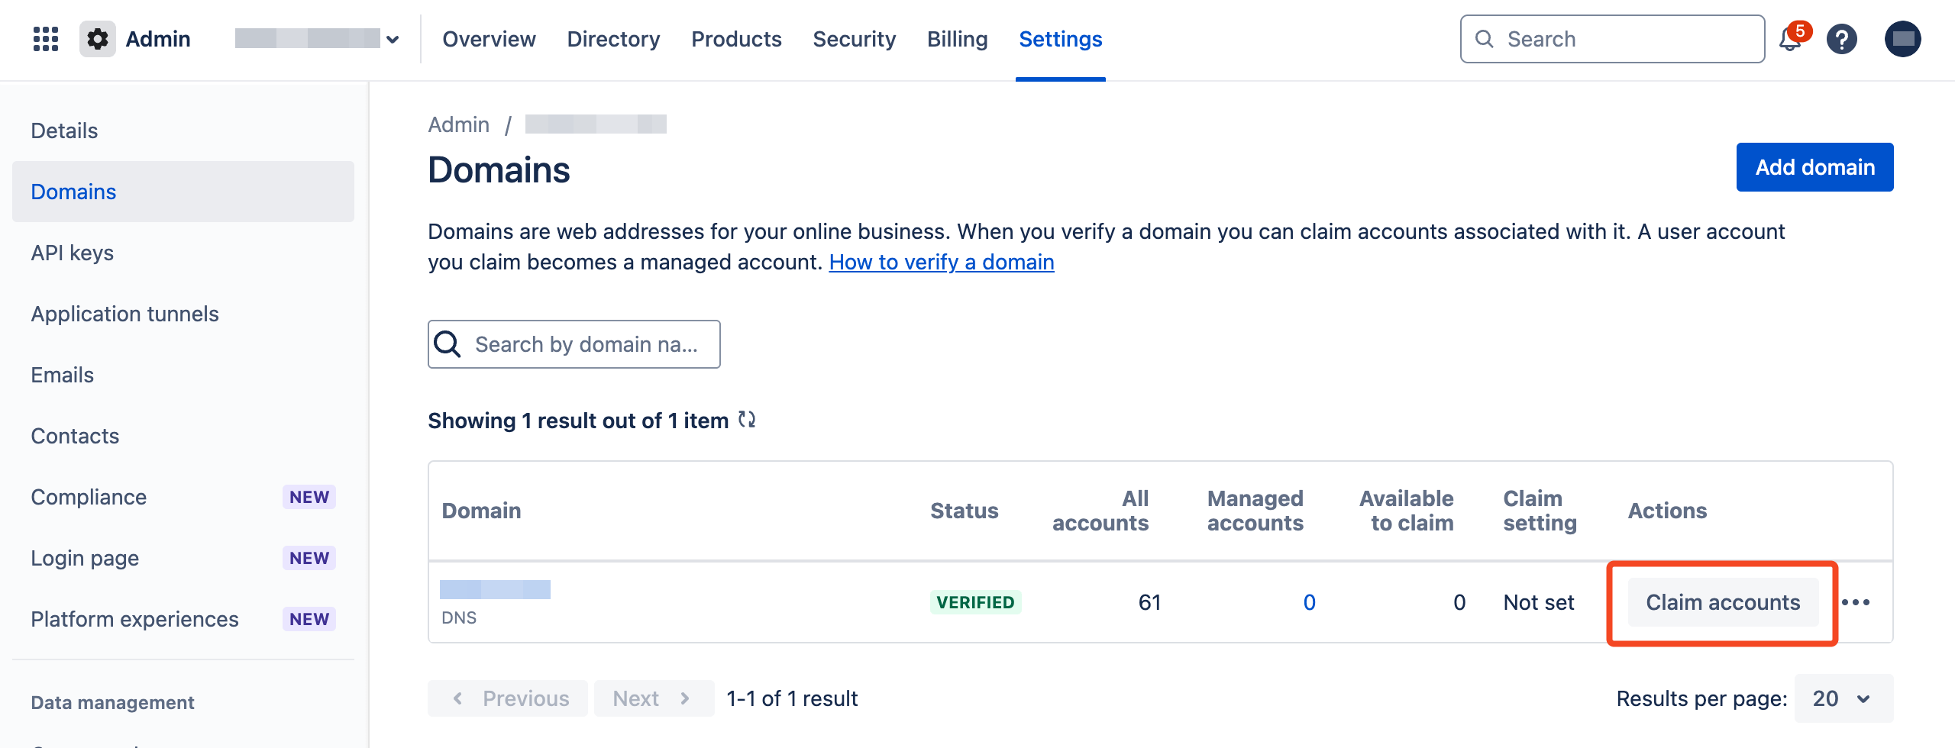Click the All accounts column header
The height and width of the screenshot is (748, 1955).
click(1100, 511)
